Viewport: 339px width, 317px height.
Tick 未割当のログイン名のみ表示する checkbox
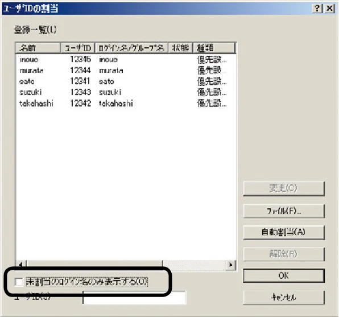point(19,282)
